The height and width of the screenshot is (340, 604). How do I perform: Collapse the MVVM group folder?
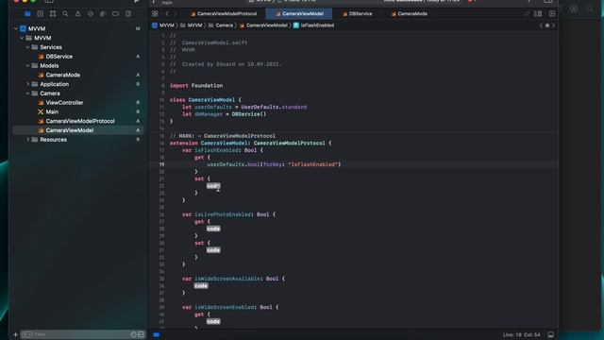pos(22,38)
